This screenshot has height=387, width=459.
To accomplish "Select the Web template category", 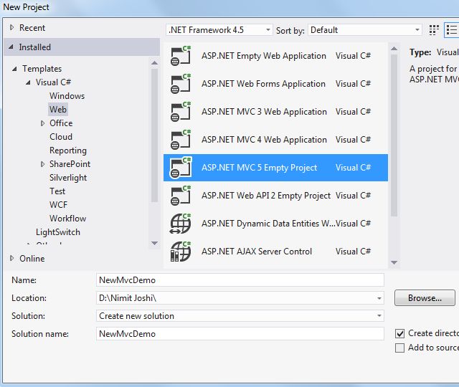I will [58, 110].
